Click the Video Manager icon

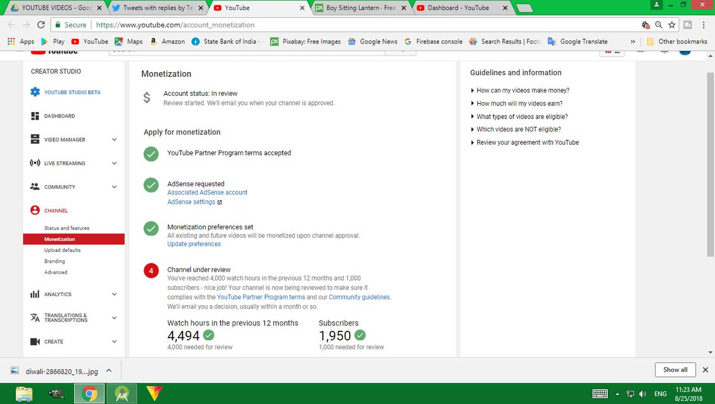point(35,139)
